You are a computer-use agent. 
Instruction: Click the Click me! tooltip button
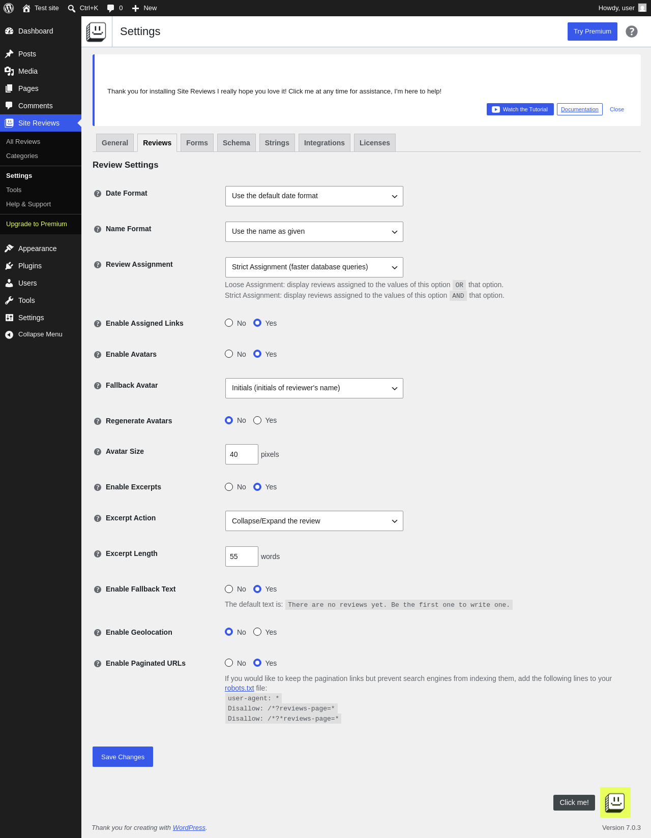[x=574, y=802]
